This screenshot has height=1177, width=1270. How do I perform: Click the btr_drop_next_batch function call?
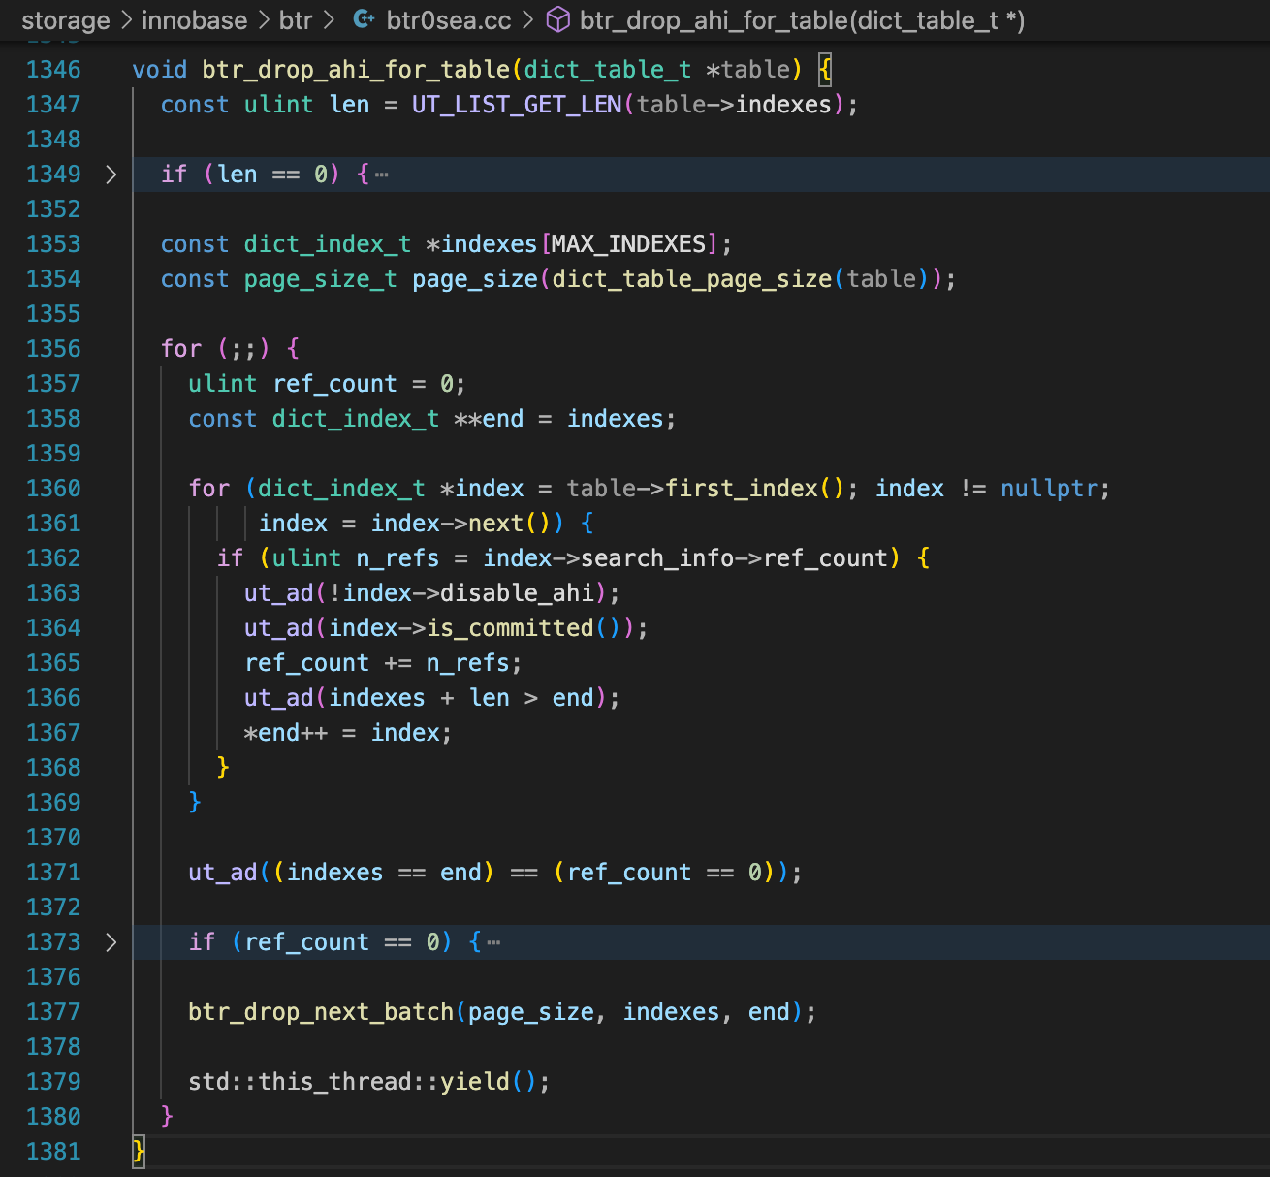click(320, 1012)
